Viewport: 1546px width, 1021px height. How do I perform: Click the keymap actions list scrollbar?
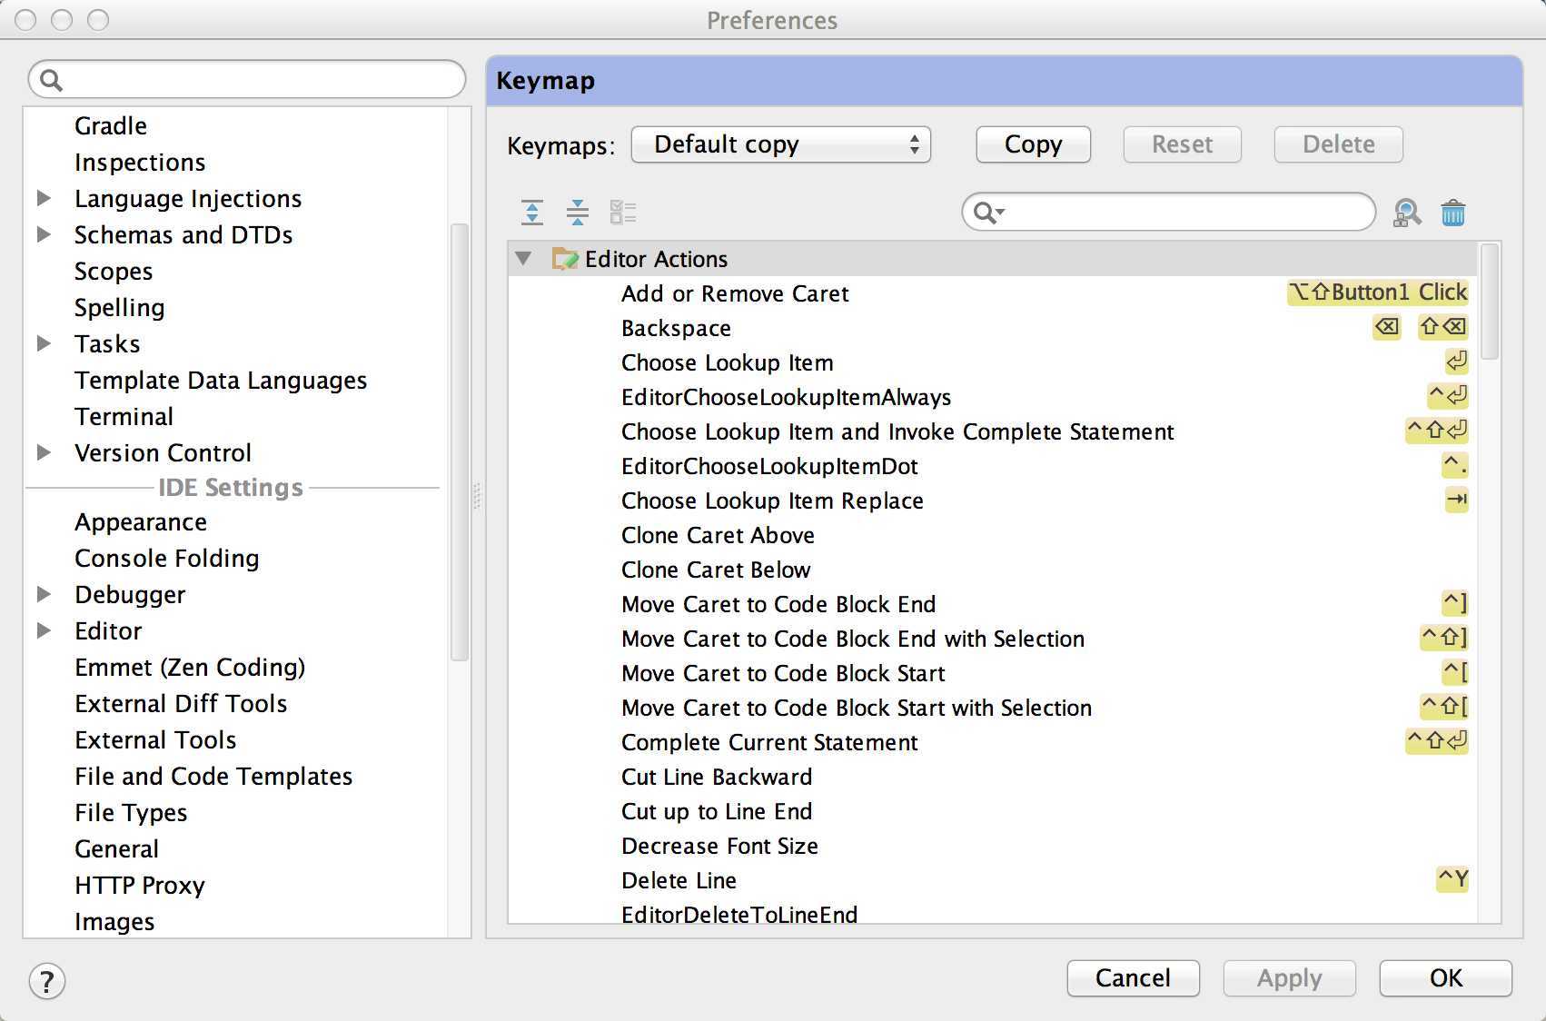[x=1489, y=302]
